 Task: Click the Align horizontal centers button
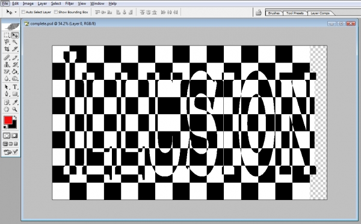[x=125, y=12]
